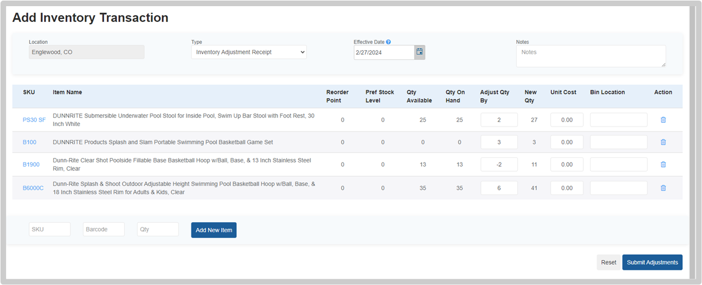
Task: Remove the B1900 row using trash icon
Action: pos(663,165)
